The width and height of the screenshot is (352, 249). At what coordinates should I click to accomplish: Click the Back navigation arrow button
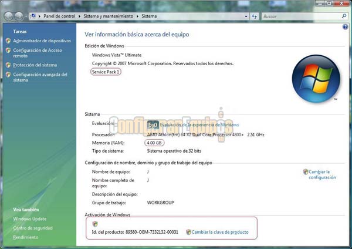tap(9, 16)
